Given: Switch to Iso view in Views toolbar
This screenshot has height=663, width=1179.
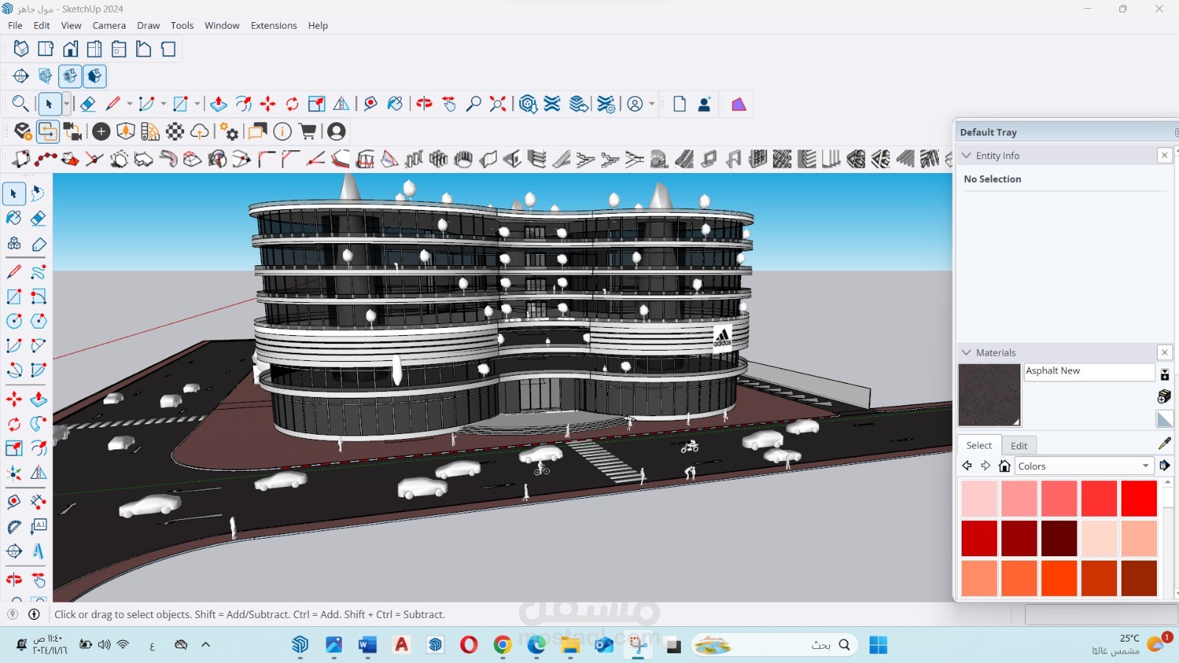Looking at the screenshot, I should point(21,49).
